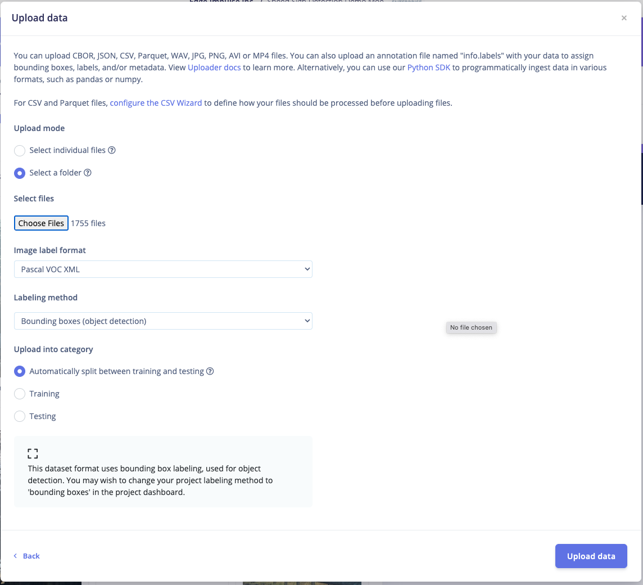Click the 'Upload mode' heading

click(39, 128)
